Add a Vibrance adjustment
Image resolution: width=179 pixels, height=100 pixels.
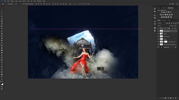[171, 12]
